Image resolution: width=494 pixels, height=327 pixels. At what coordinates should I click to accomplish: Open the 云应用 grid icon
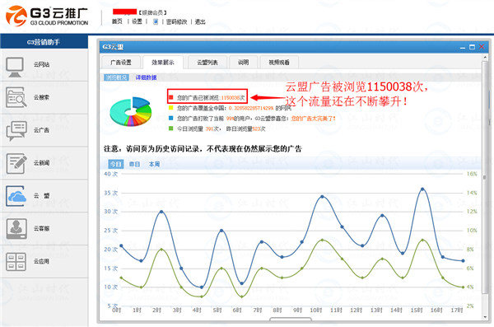point(16,261)
